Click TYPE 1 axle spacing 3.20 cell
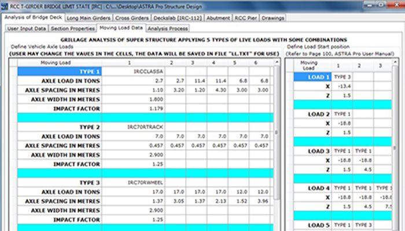Viewport: 405px width, 231px height. click(x=175, y=90)
